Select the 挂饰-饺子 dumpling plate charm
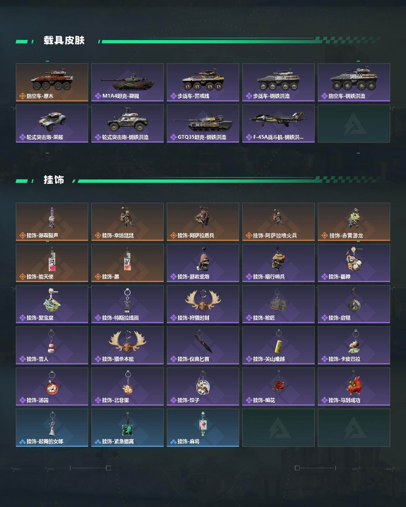Viewport: 406px width, 507px height. [203, 387]
